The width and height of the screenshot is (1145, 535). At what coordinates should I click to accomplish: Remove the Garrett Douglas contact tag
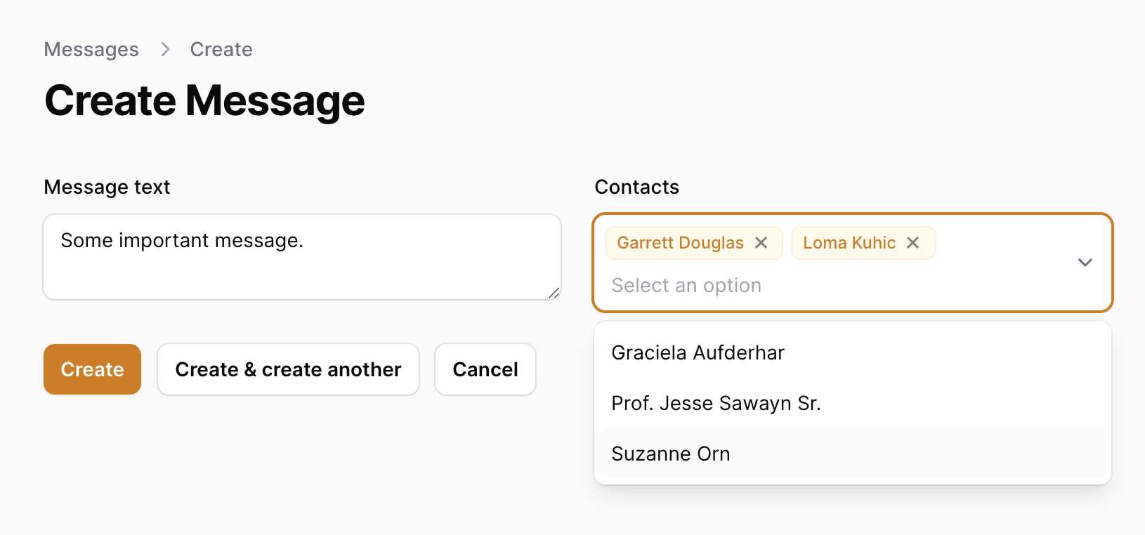(x=761, y=243)
